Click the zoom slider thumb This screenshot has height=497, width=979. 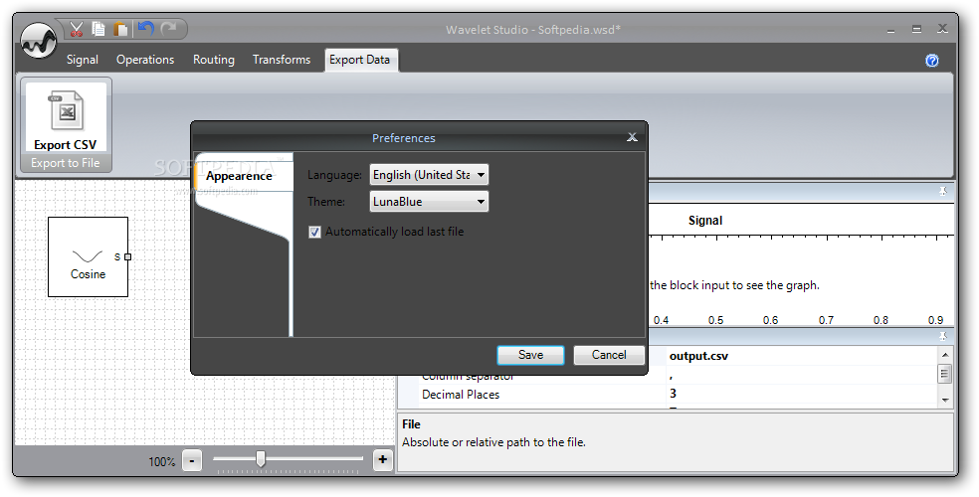[261, 459]
